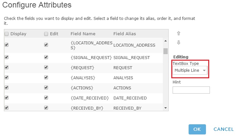The image size is (237, 137).
Task: Uncheck Display for LOCATION_ADDRESS field
Action: coord(7,45)
